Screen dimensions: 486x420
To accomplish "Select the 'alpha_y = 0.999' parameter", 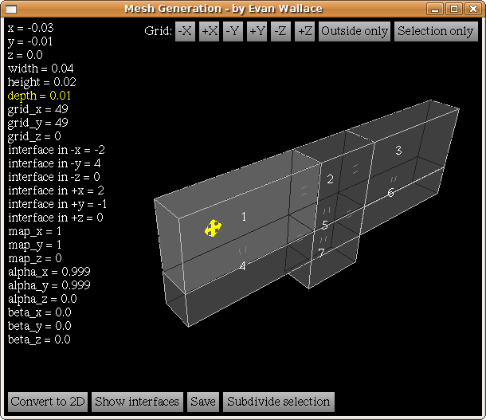I will tap(49, 285).
